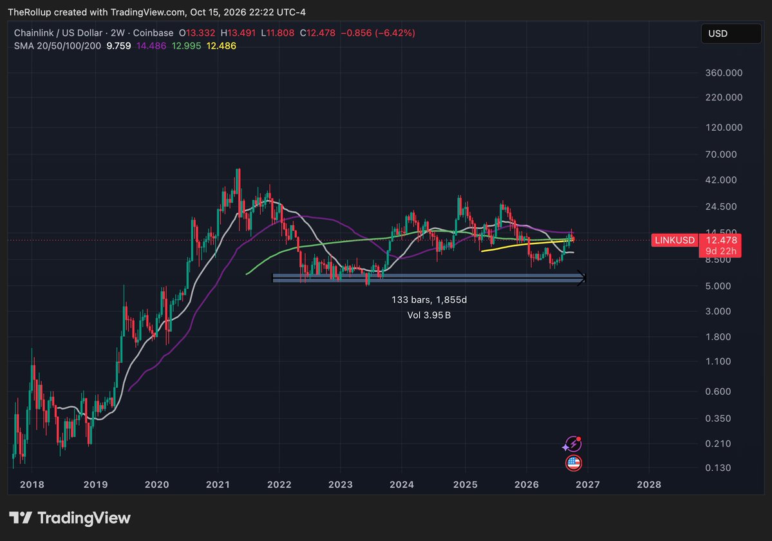Click the 360.000 price axis label
772x541 pixels.
pyautogui.click(x=724, y=73)
